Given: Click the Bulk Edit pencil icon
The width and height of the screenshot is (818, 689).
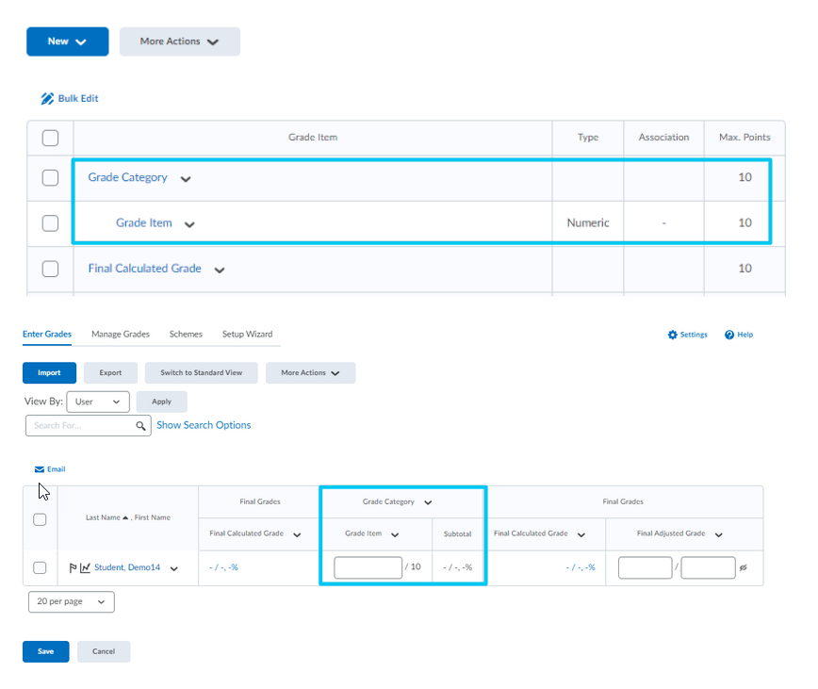Looking at the screenshot, I should 47,99.
